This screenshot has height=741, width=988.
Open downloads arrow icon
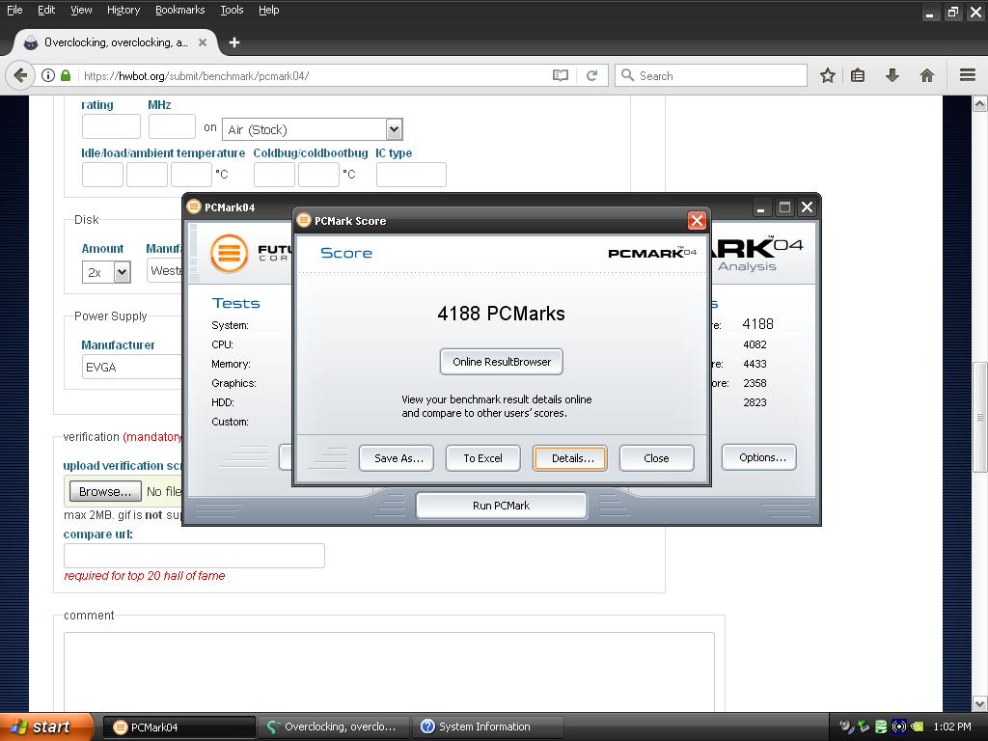point(892,75)
